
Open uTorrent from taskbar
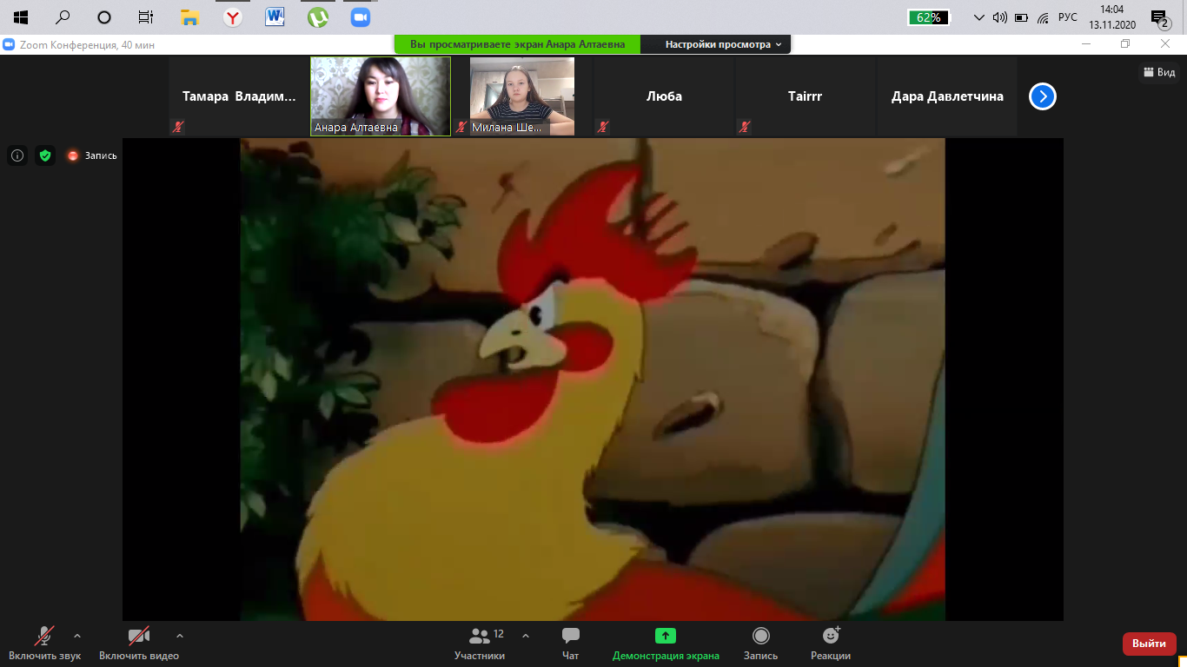(x=318, y=17)
